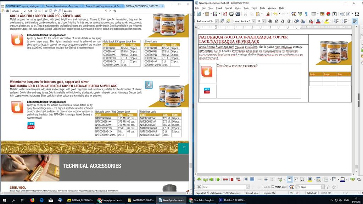The height and width of the screenshot is (204, 363).
Task: Click the Windows Start button
Action: pyautogui.click(x=4, y=200)
